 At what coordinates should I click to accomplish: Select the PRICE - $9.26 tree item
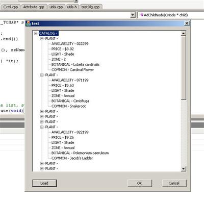click(x=63, y=137)
